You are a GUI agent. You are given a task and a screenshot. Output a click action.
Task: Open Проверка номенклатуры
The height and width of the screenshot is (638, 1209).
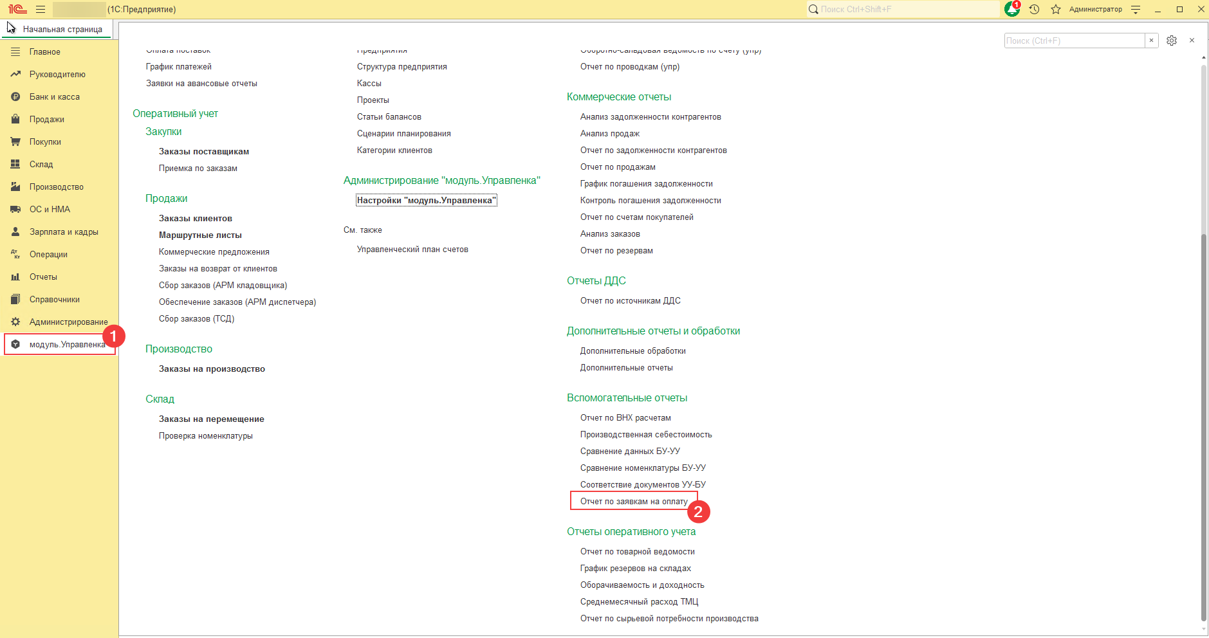pos(206,436)
